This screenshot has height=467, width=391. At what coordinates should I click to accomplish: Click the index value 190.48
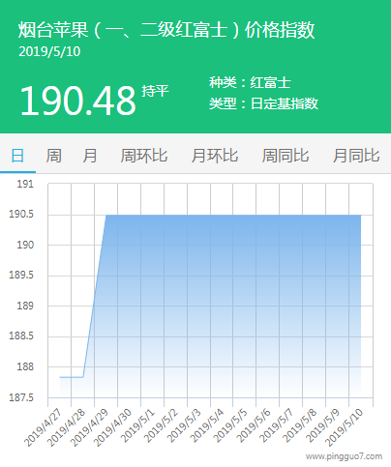click(77, 101)
